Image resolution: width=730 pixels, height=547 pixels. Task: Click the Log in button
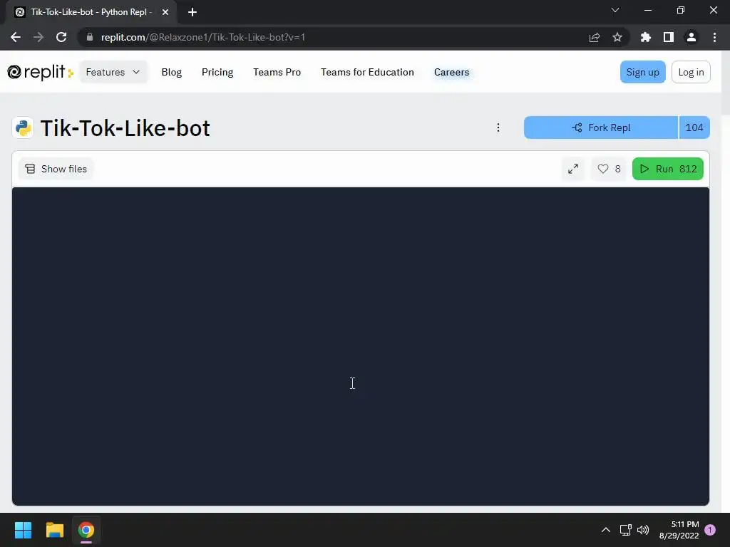(691, 72)
